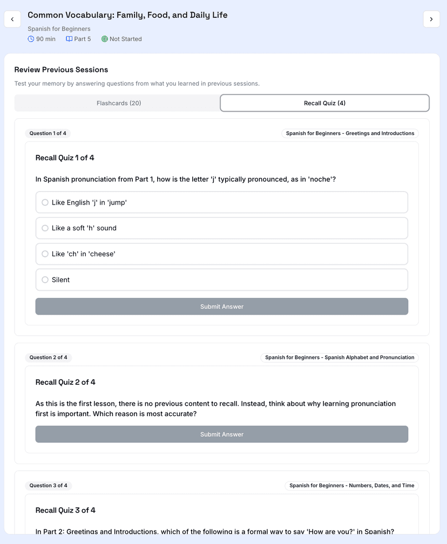Click the Question 1 of 4 badge
Screen dimensions: 447x544
coord(48,133)
